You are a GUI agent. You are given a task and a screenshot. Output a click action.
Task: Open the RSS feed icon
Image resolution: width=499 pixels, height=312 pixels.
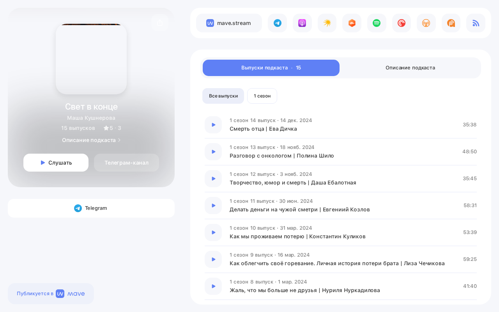point(476,23)
